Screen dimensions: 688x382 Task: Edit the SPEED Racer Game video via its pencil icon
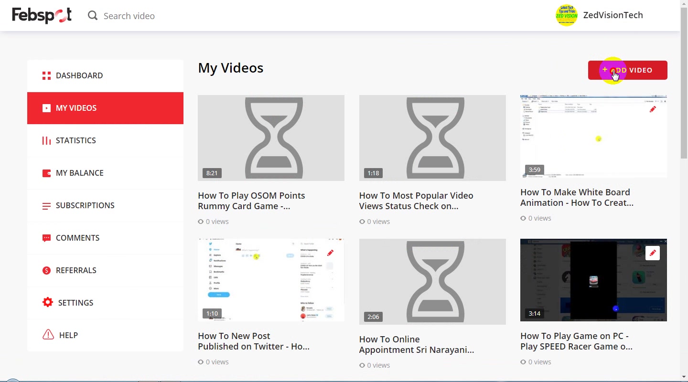(653, 253)
